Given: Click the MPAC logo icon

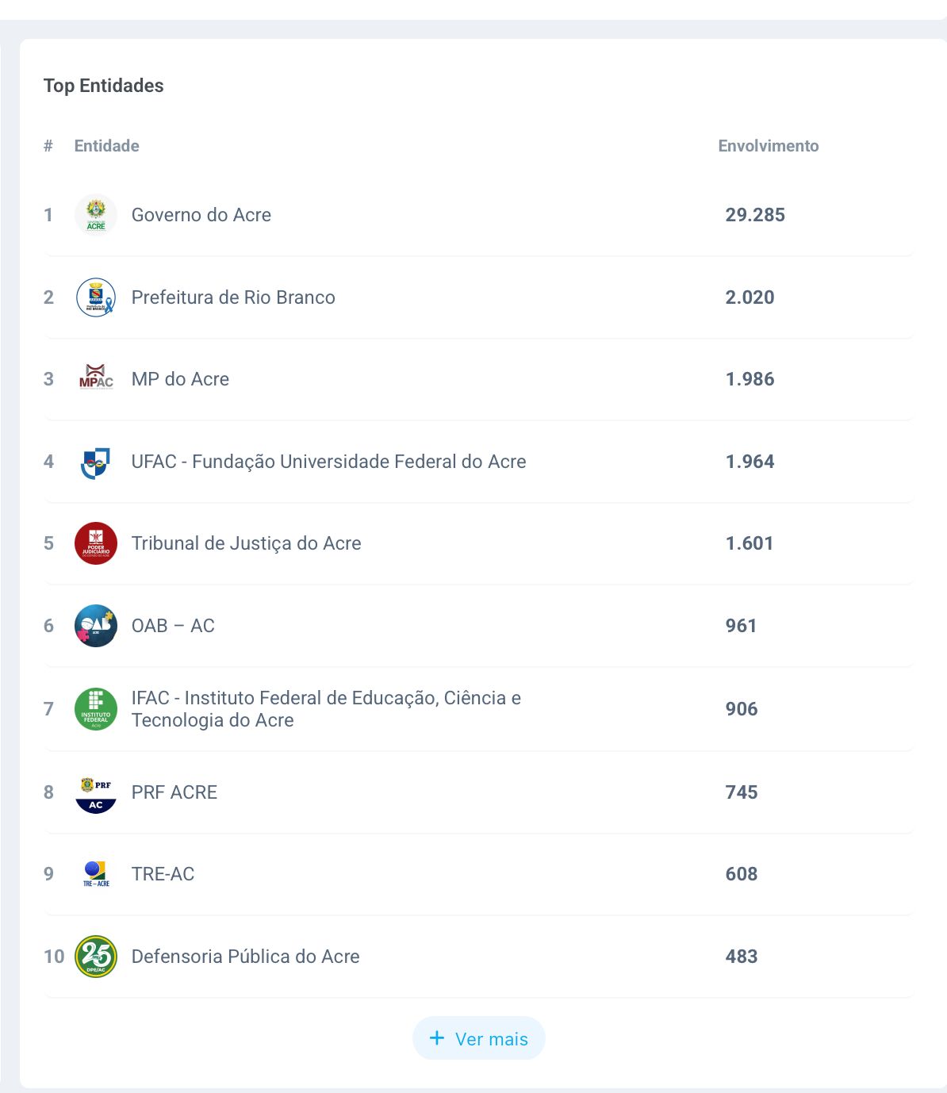Looking at the screenshot, I should coord(96,379).
